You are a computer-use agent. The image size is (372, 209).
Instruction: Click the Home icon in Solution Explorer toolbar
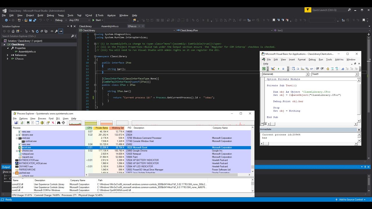coord(13,31)
